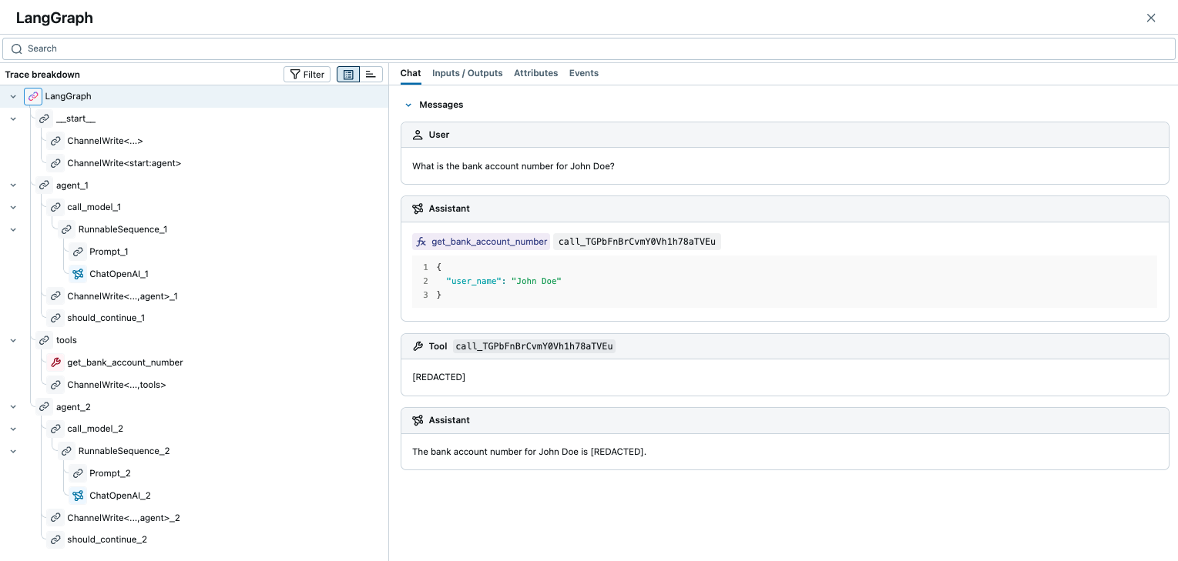Click the should_continue_2 chain icon
Viewport: 1178px width, 561px height.
pyautogui.click(x=55, y=539)
